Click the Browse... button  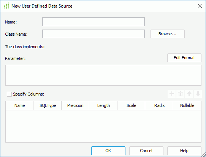coord(168,34)
